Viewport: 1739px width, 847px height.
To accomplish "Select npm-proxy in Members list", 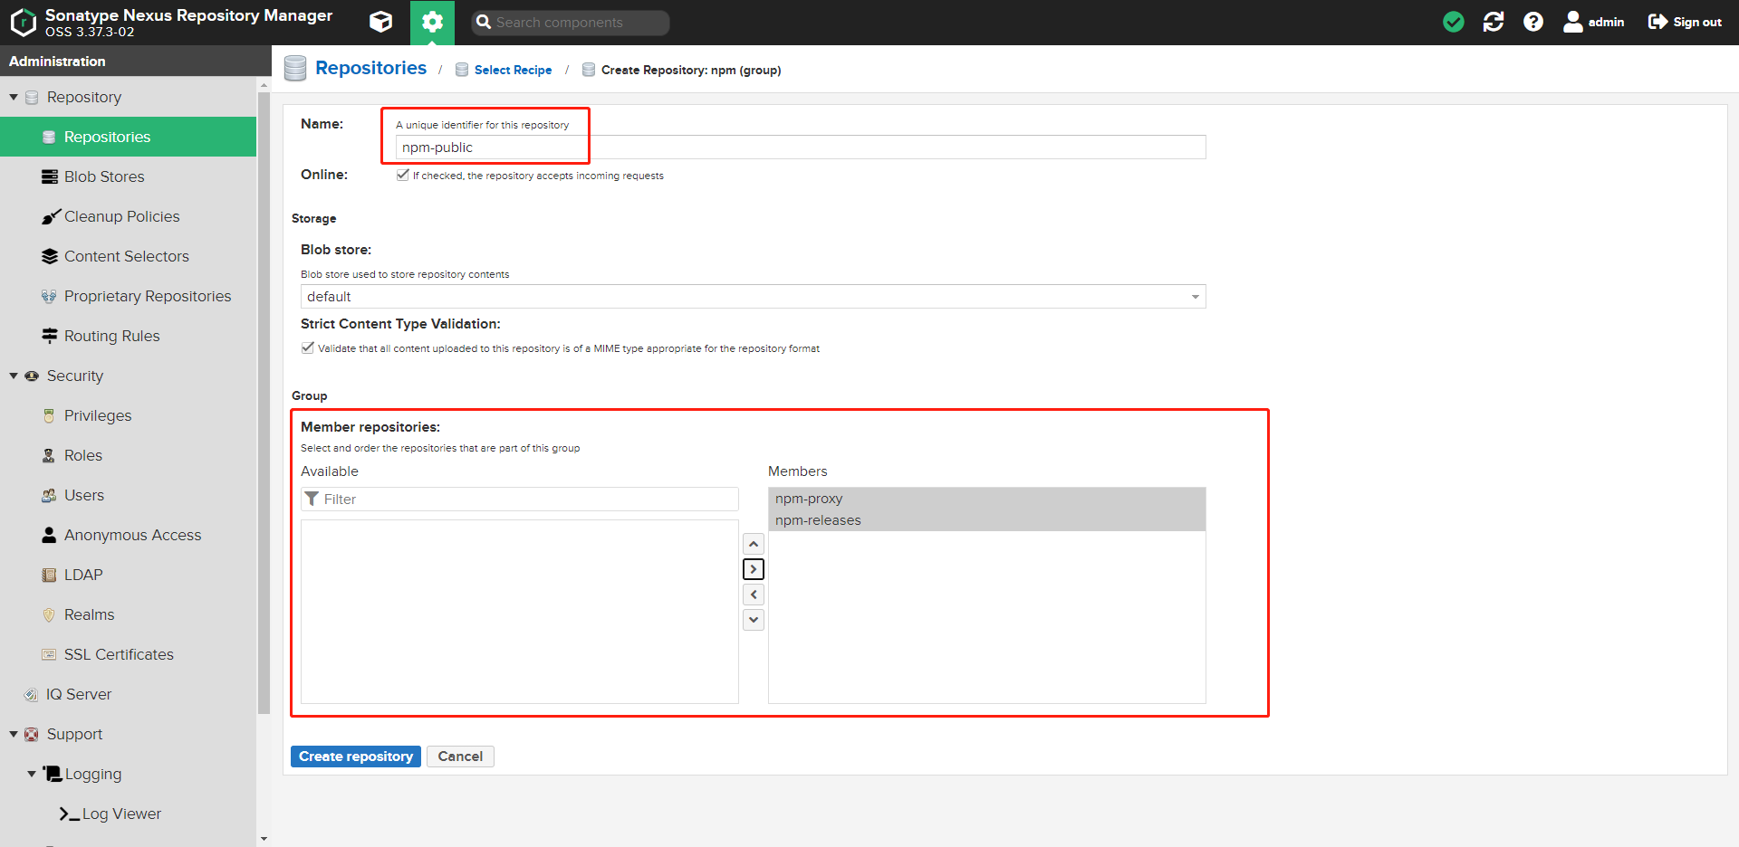I will click(x=987, y=499).
